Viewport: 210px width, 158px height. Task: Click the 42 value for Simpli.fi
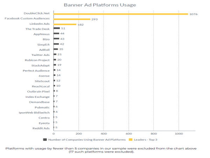[x=62, y=44]
